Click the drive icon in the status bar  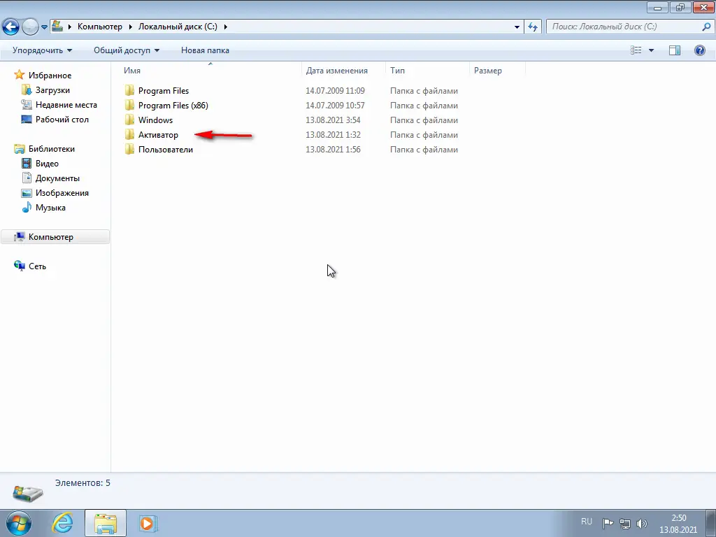(28, 492)
